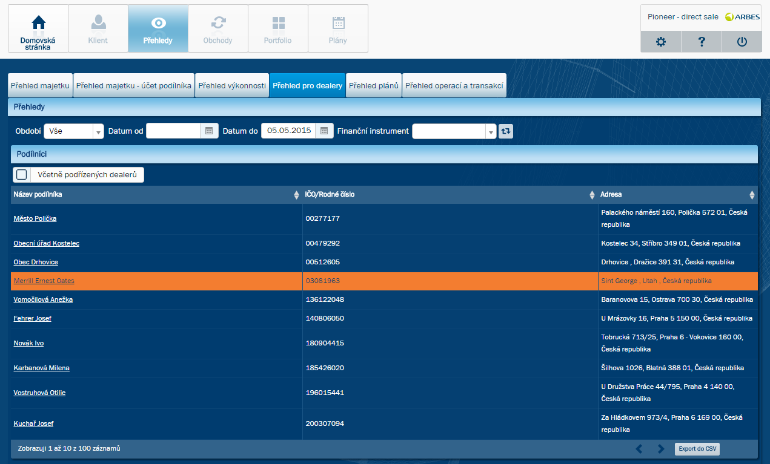Open Obec Drhovice link
This screenshot has width=770, height=464.
pos(36,262)
